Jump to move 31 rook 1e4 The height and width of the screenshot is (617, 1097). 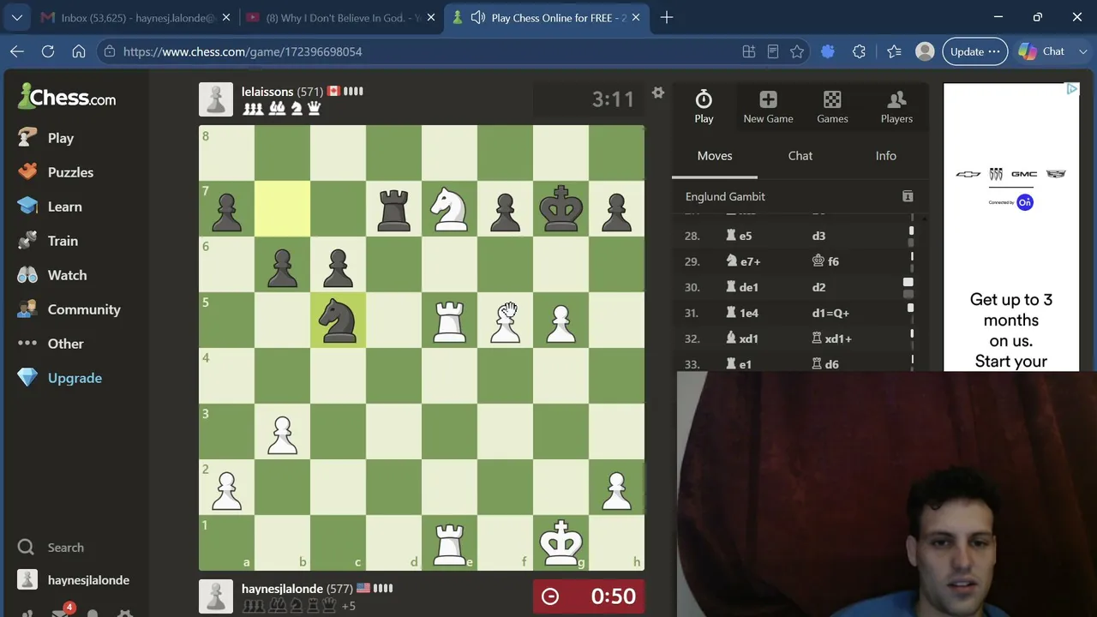click(742, 313)
